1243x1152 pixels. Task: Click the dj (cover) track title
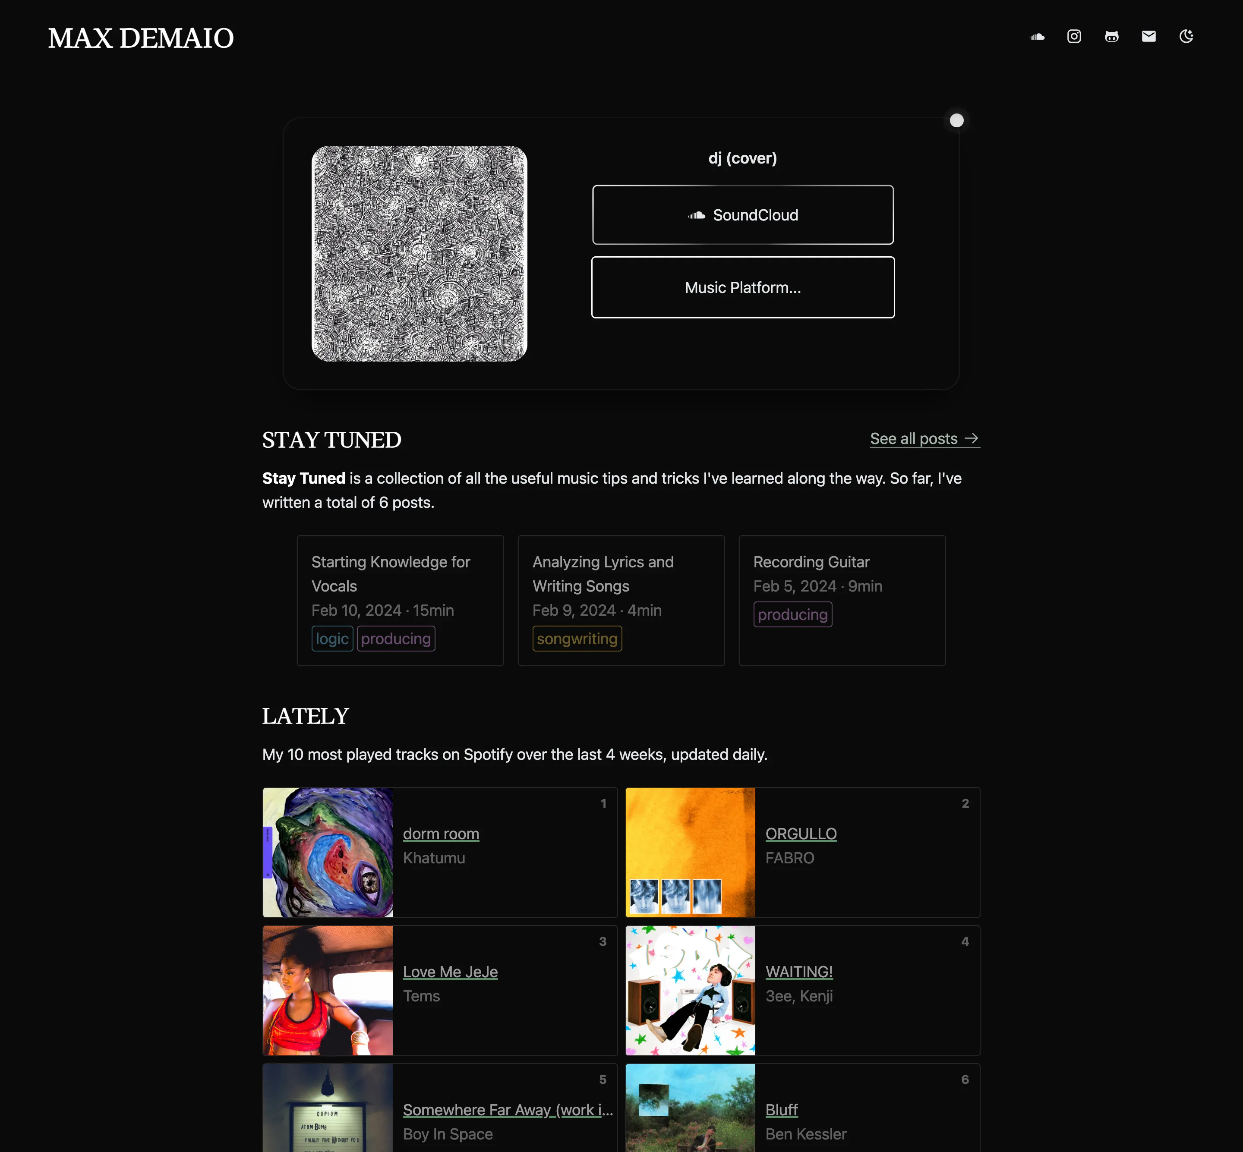point(743,158)
